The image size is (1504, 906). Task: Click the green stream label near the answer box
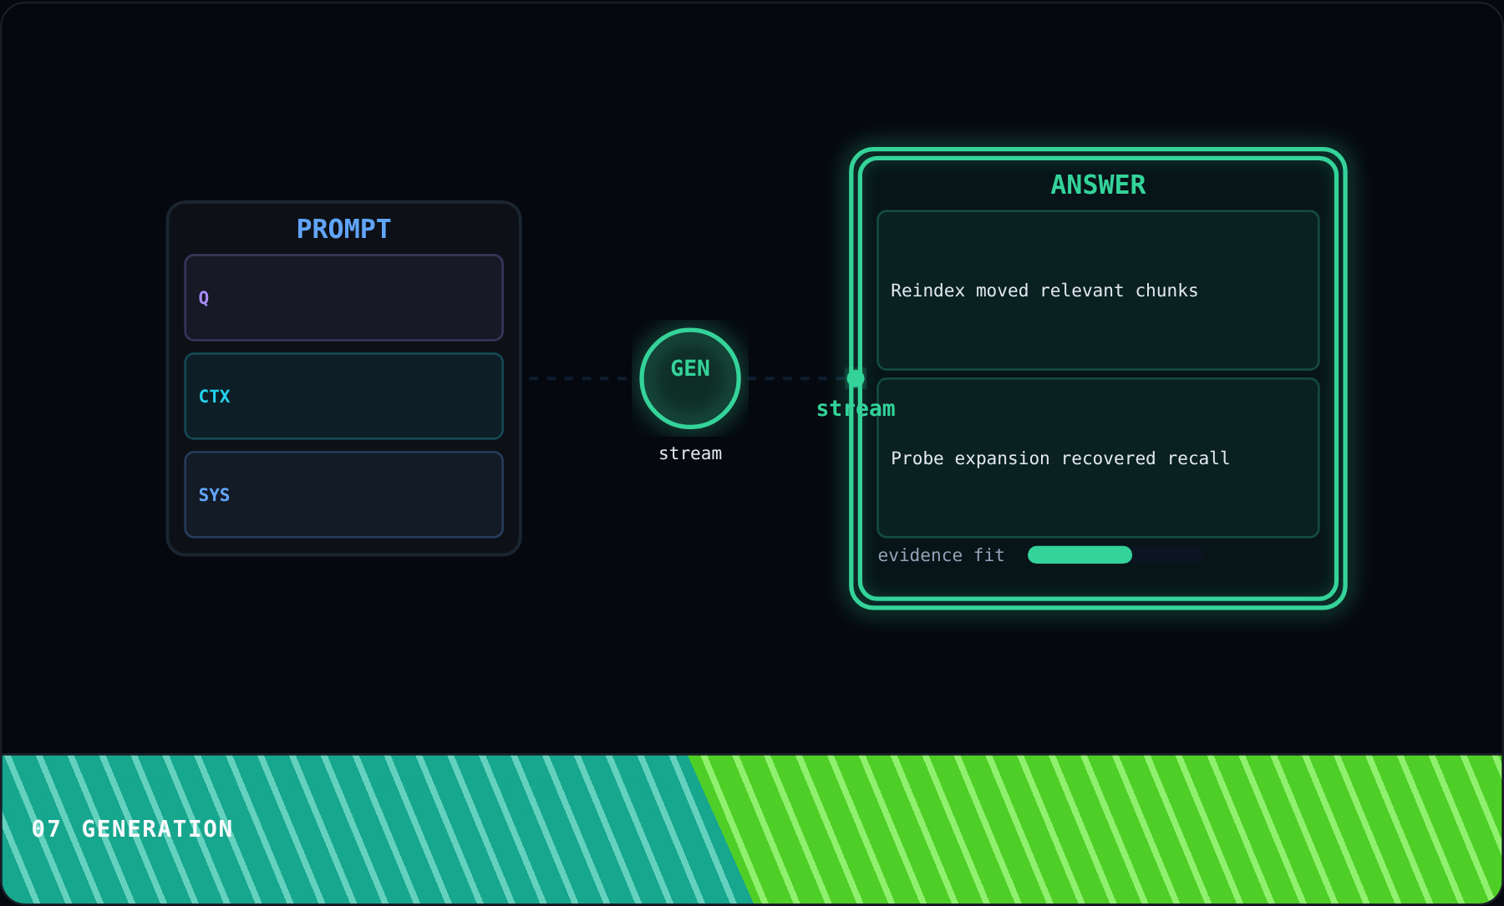pyautogui.click(x=856, y=408)
